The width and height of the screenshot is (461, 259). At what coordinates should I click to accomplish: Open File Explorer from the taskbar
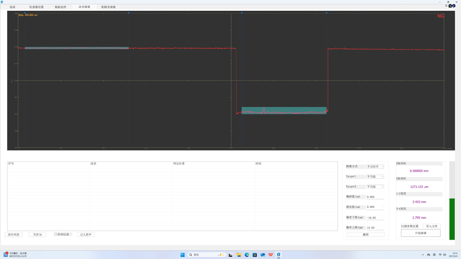coord(239,255)
